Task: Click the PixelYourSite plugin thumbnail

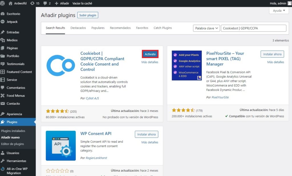Action: pyautogui.click(x=186, y=65)
